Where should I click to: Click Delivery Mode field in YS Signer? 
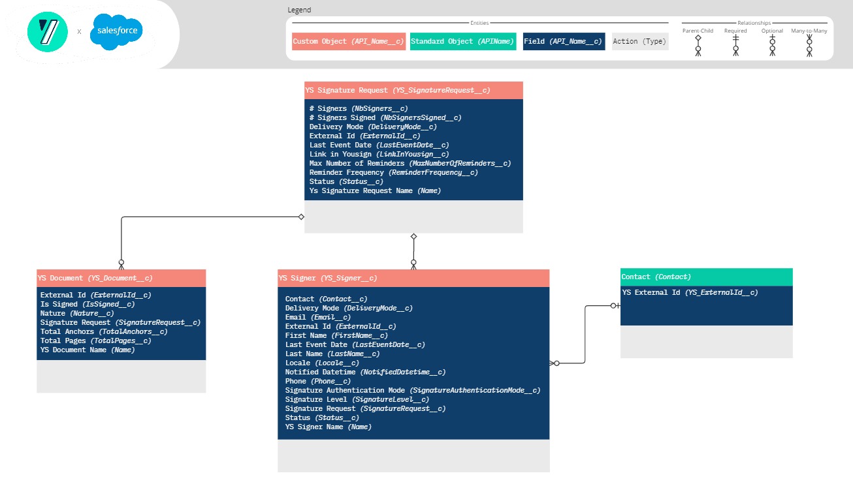click(349, 308)
